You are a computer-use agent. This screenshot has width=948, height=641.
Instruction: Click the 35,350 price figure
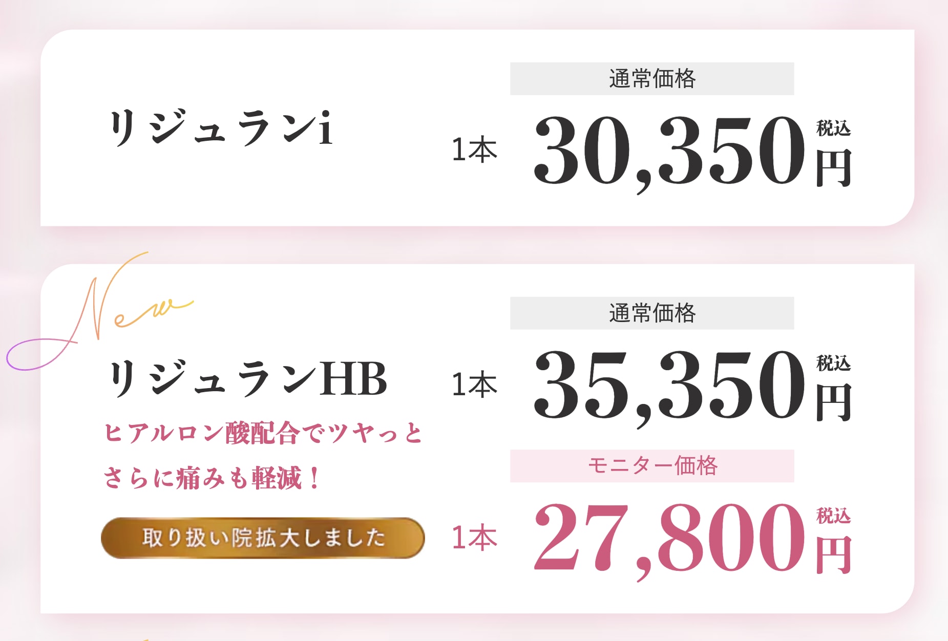(669, 385)
